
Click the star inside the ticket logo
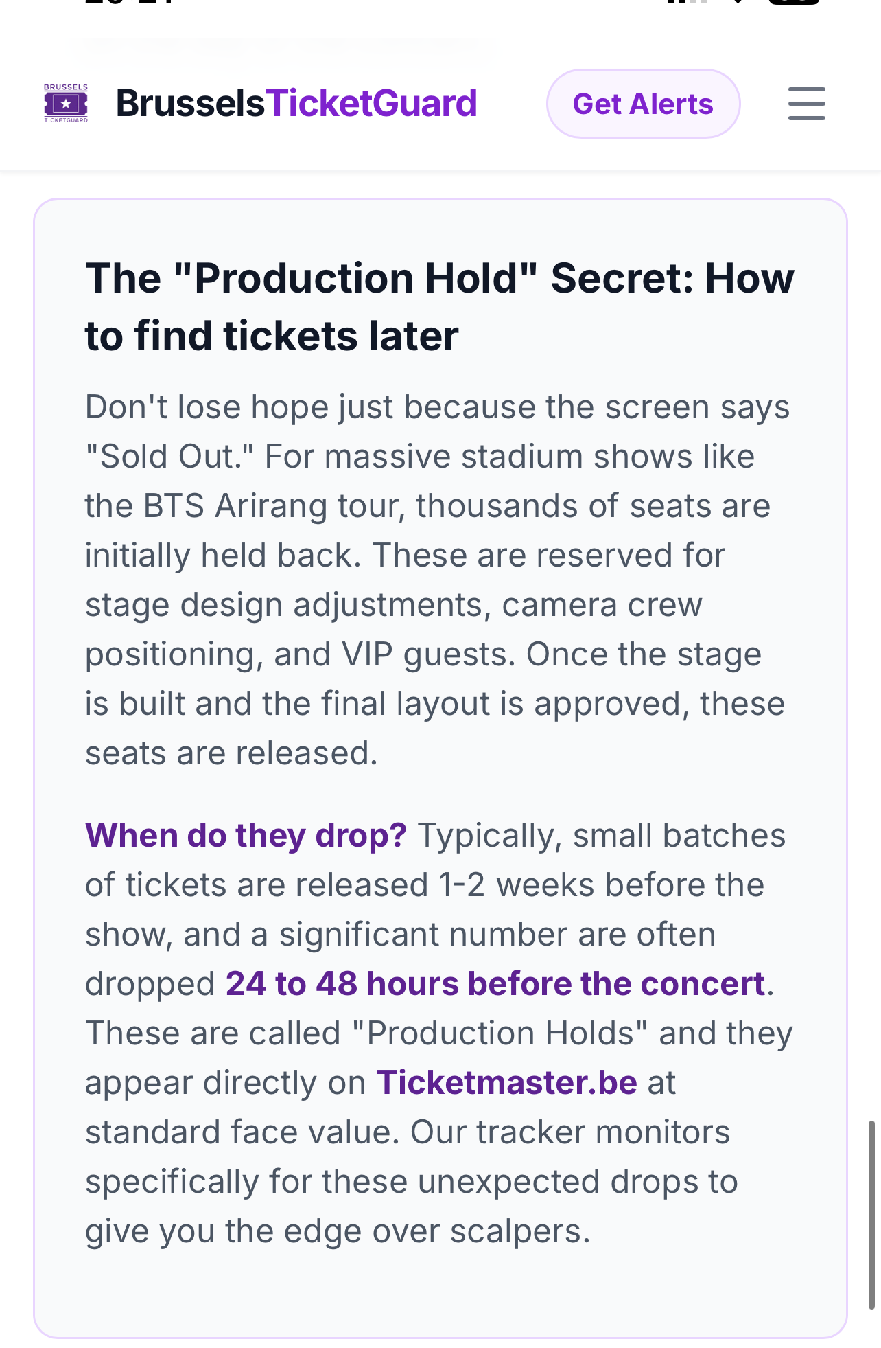(x=65, y=103)
